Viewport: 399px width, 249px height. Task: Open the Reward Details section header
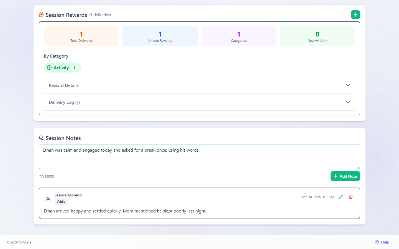pyautogui.click(x=199, y=85)
